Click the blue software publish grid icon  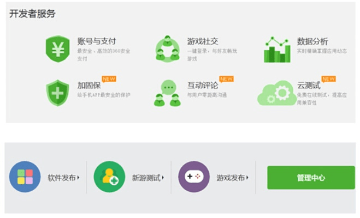click(x=25, y=177)
